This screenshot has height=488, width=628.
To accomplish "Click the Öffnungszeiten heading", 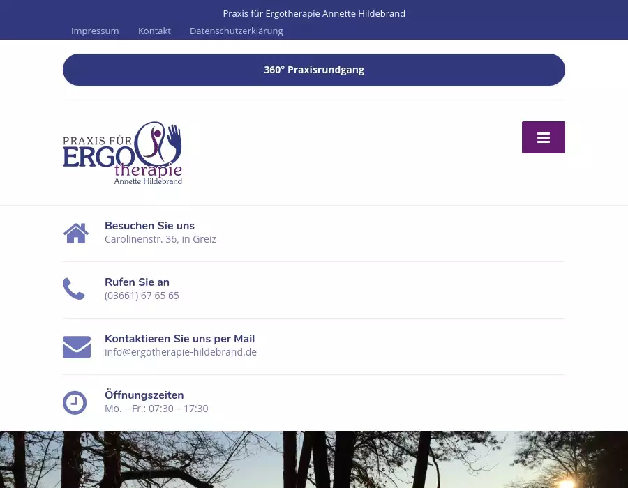I will click(144, 395).
